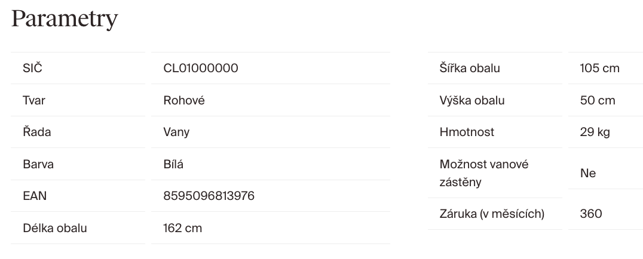Screen dimensions: 643x259
Task: Select the 105 cm width value
Action: 599,68
